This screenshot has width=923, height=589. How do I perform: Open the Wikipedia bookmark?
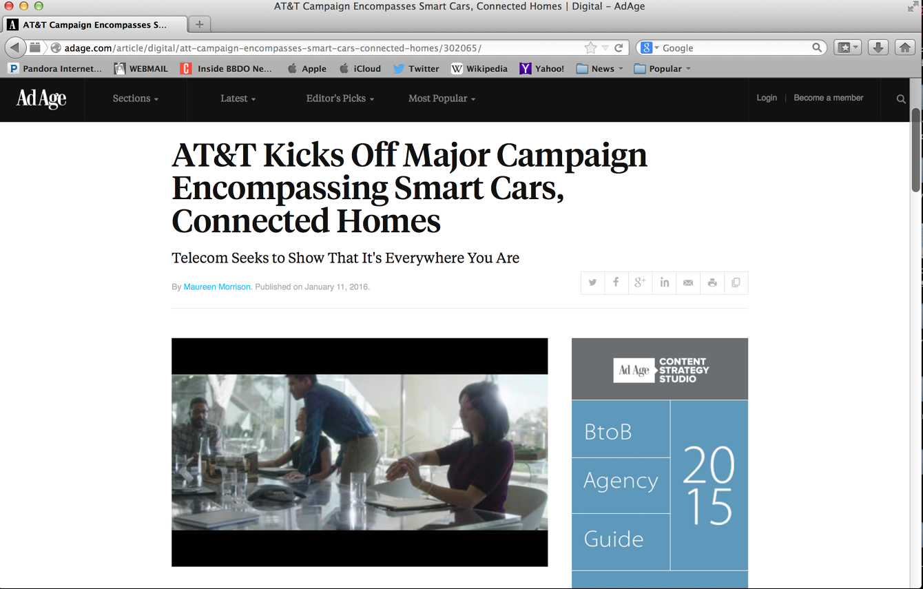(x=479, y=68)
